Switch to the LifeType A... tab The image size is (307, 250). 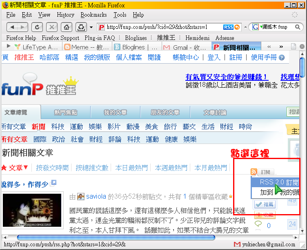point(37,47)
